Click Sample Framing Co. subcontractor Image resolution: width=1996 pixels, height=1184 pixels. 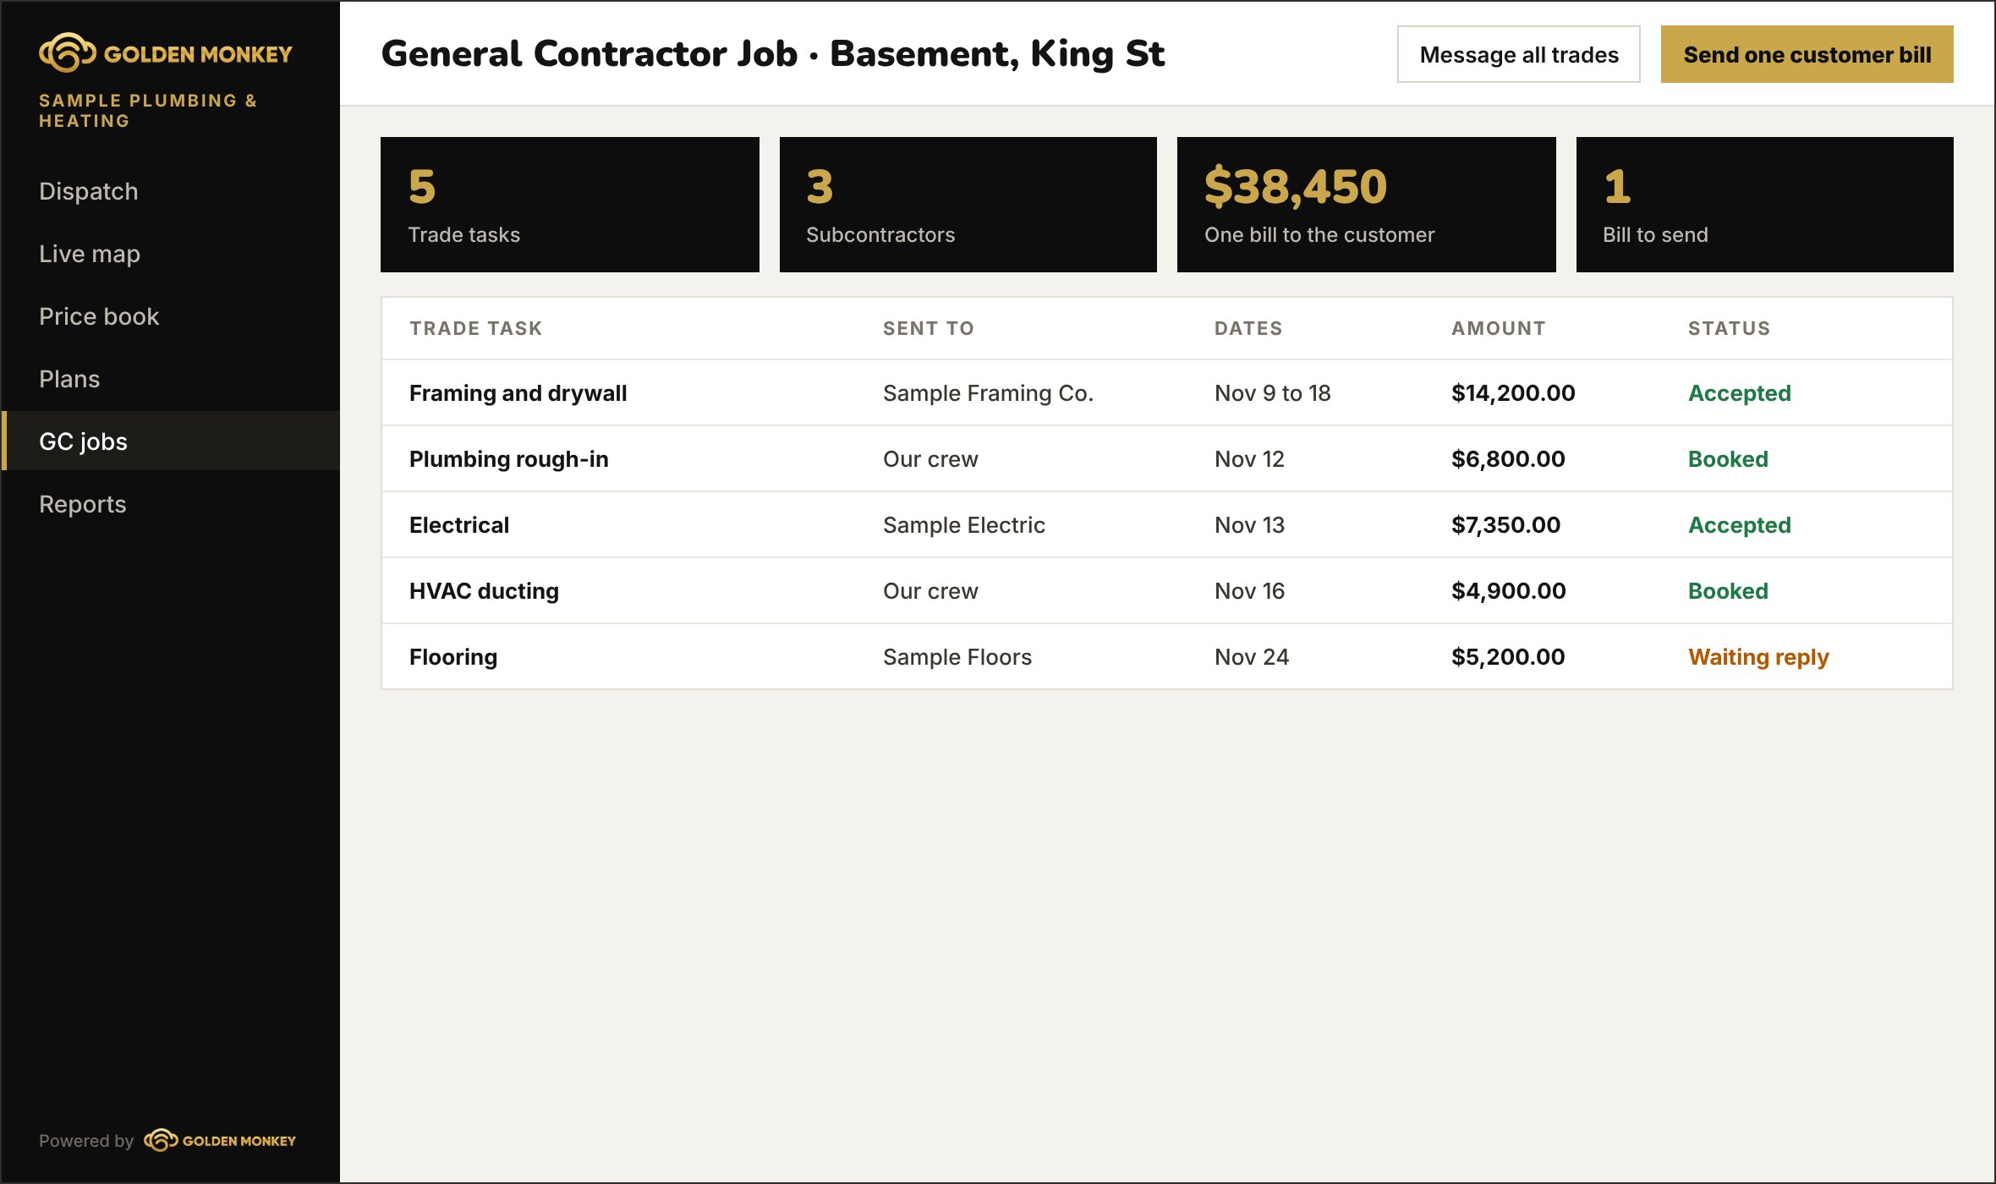[988, 392]
